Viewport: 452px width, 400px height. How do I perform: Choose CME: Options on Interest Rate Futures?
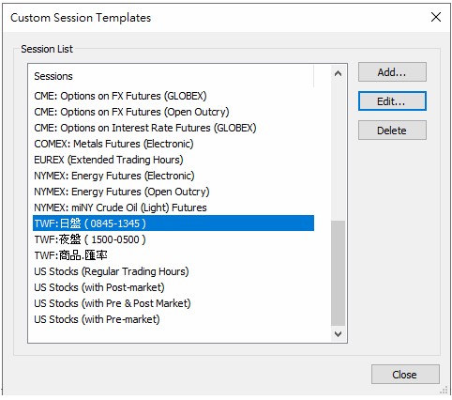[173, 128]
